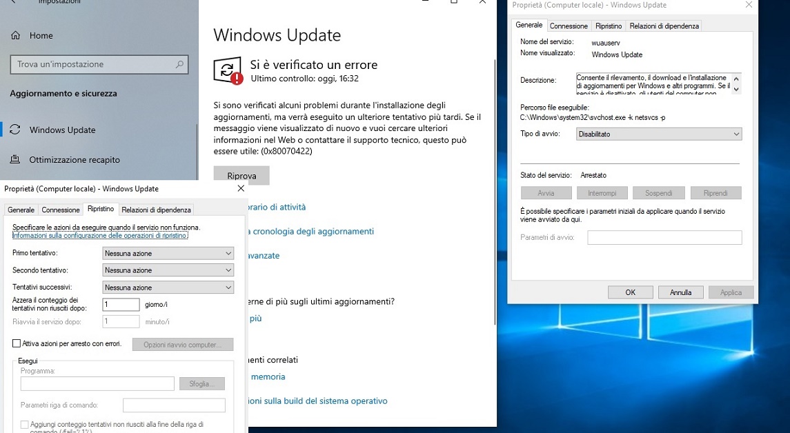Open Connessione tab in right dialog
The height and width of the screenshot is (433, 790).
[569, 26]
